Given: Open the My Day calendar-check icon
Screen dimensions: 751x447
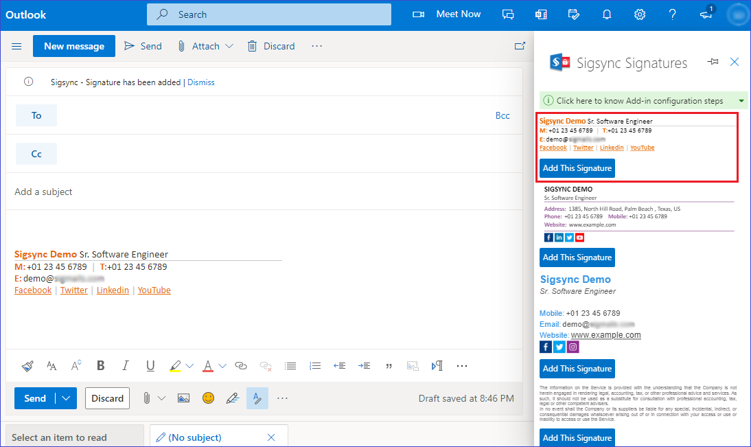Looking at the screenshot, I should [574, 14].
